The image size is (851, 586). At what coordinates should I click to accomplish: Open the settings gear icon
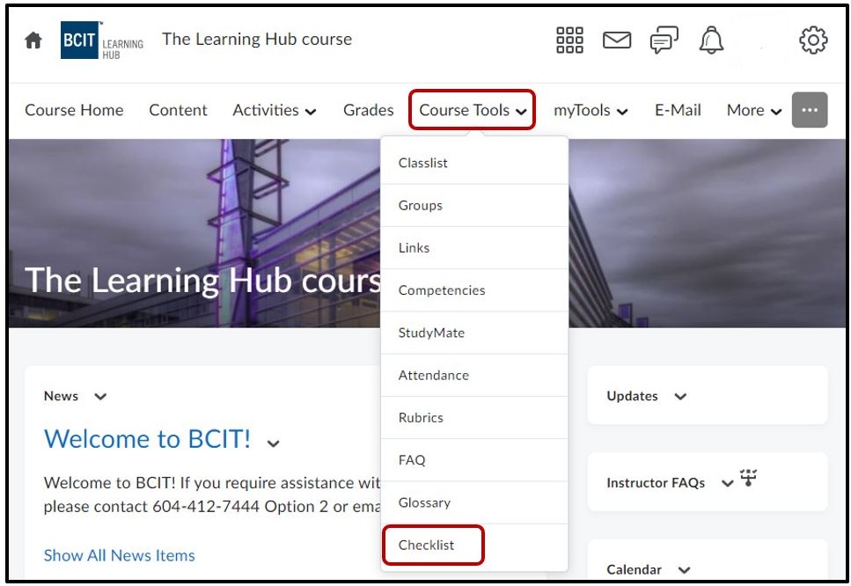pos(813,40)
